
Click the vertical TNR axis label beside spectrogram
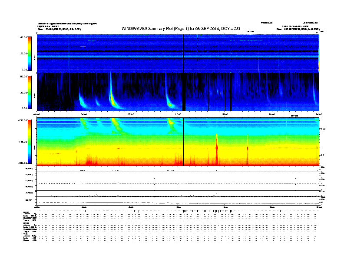34,148
